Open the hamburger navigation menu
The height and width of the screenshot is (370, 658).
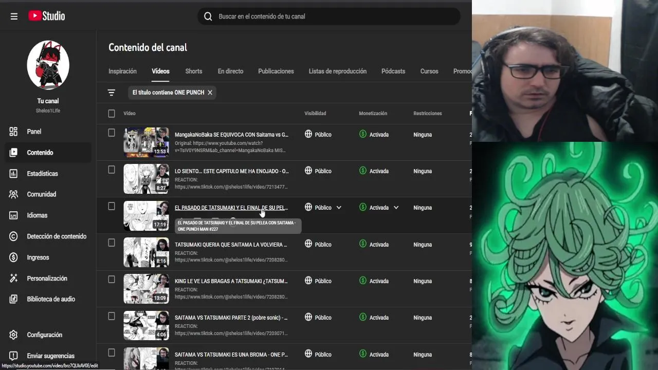coord(14,16)
